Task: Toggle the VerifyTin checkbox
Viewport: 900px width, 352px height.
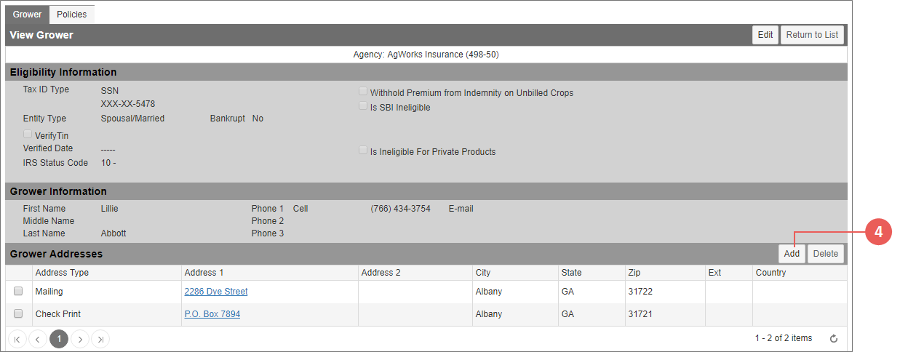Action: click(x=28, y=135)
